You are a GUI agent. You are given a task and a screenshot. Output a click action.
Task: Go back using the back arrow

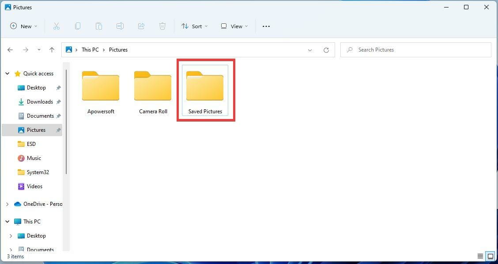pyautogui.click(x=10, y=49)
